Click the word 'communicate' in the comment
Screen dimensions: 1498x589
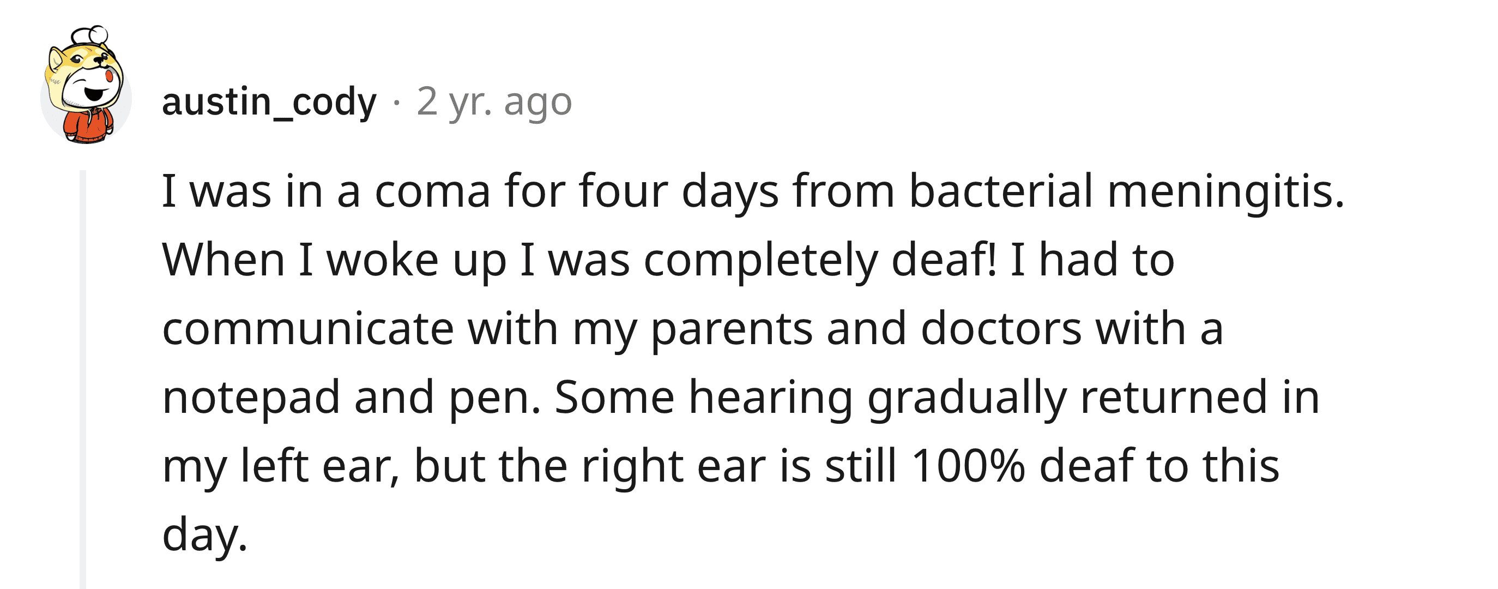307,329
